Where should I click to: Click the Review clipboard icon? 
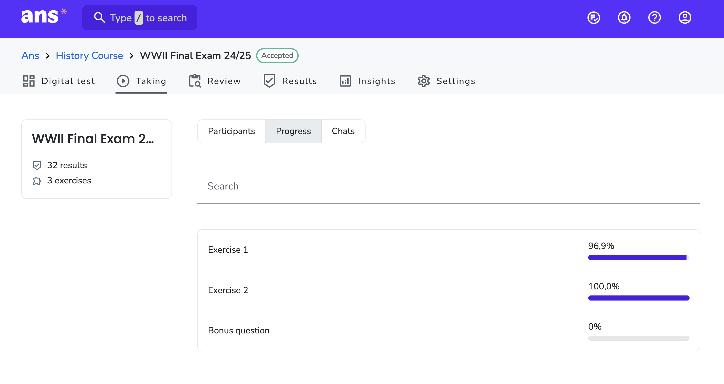(195, 81)
